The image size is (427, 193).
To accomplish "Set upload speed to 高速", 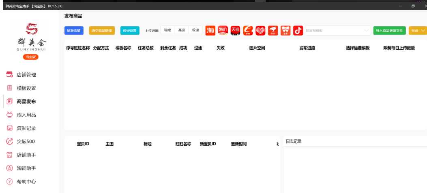I will pos(182,30).
